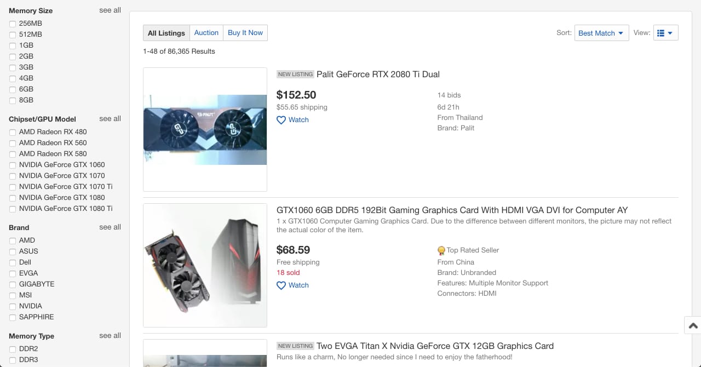Click the Brand: Palit text

(x=456, y=128)
